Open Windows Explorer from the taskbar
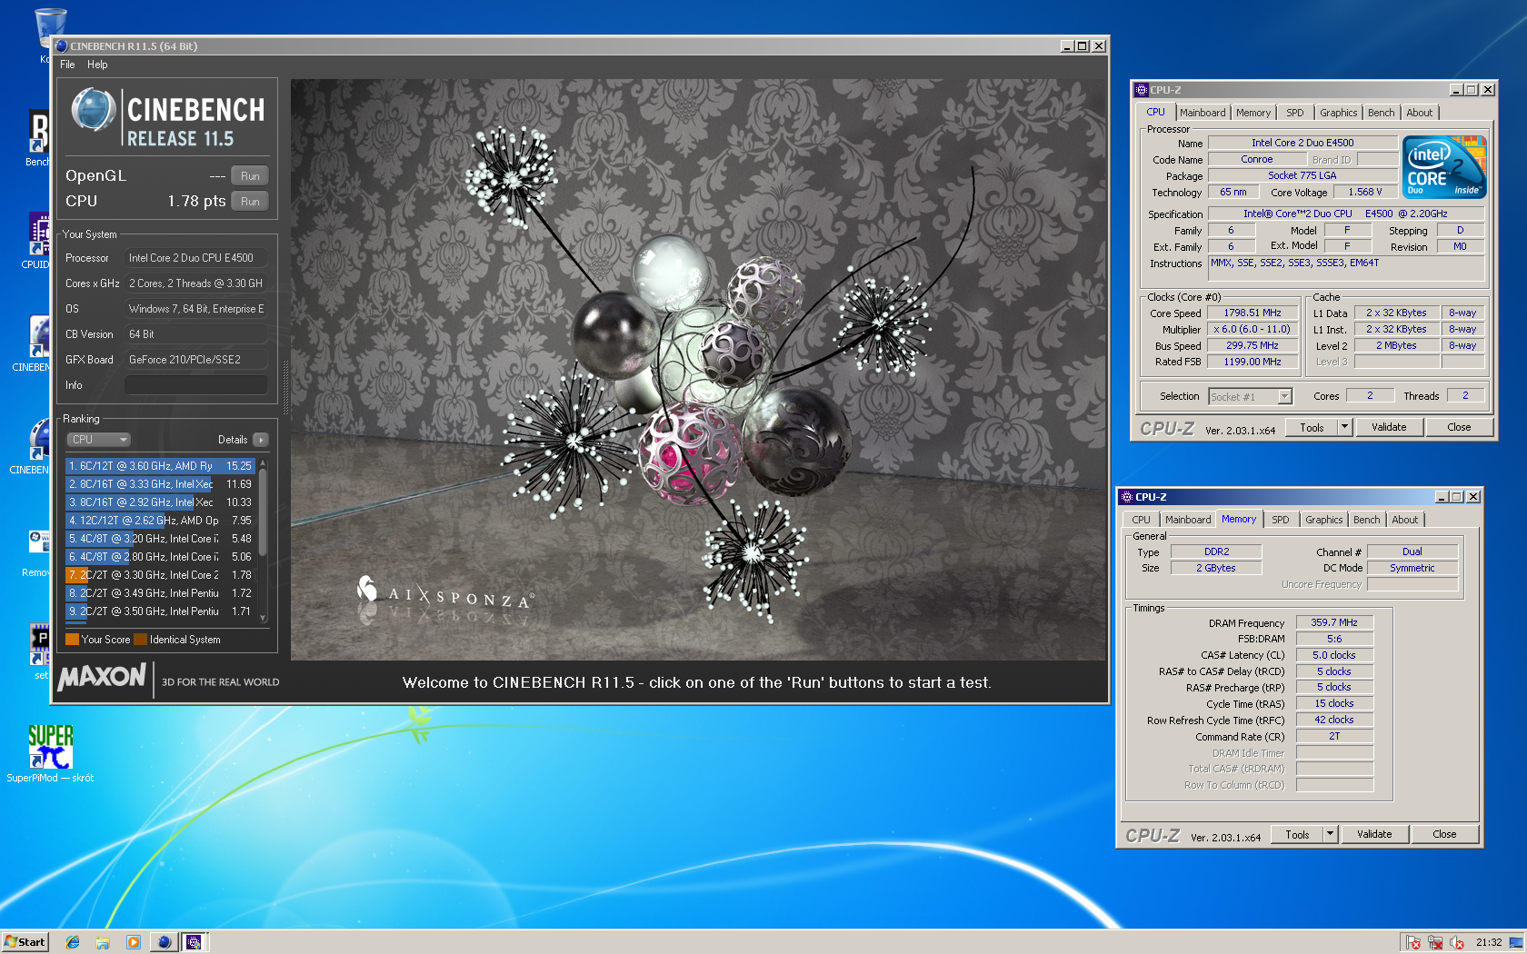 tap(103, 942)
